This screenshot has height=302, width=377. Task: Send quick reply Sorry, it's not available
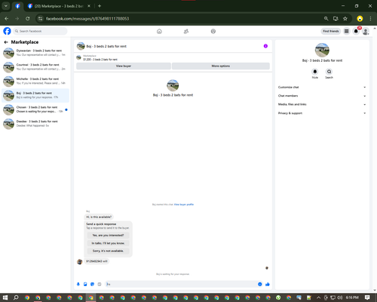(x=108, y=251)
